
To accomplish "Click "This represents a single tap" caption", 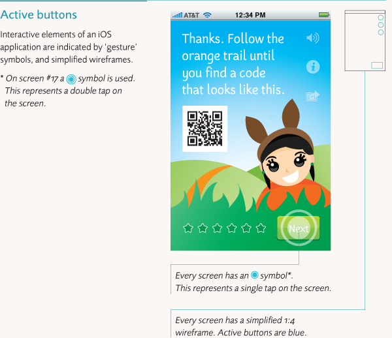I will (253, 288).
